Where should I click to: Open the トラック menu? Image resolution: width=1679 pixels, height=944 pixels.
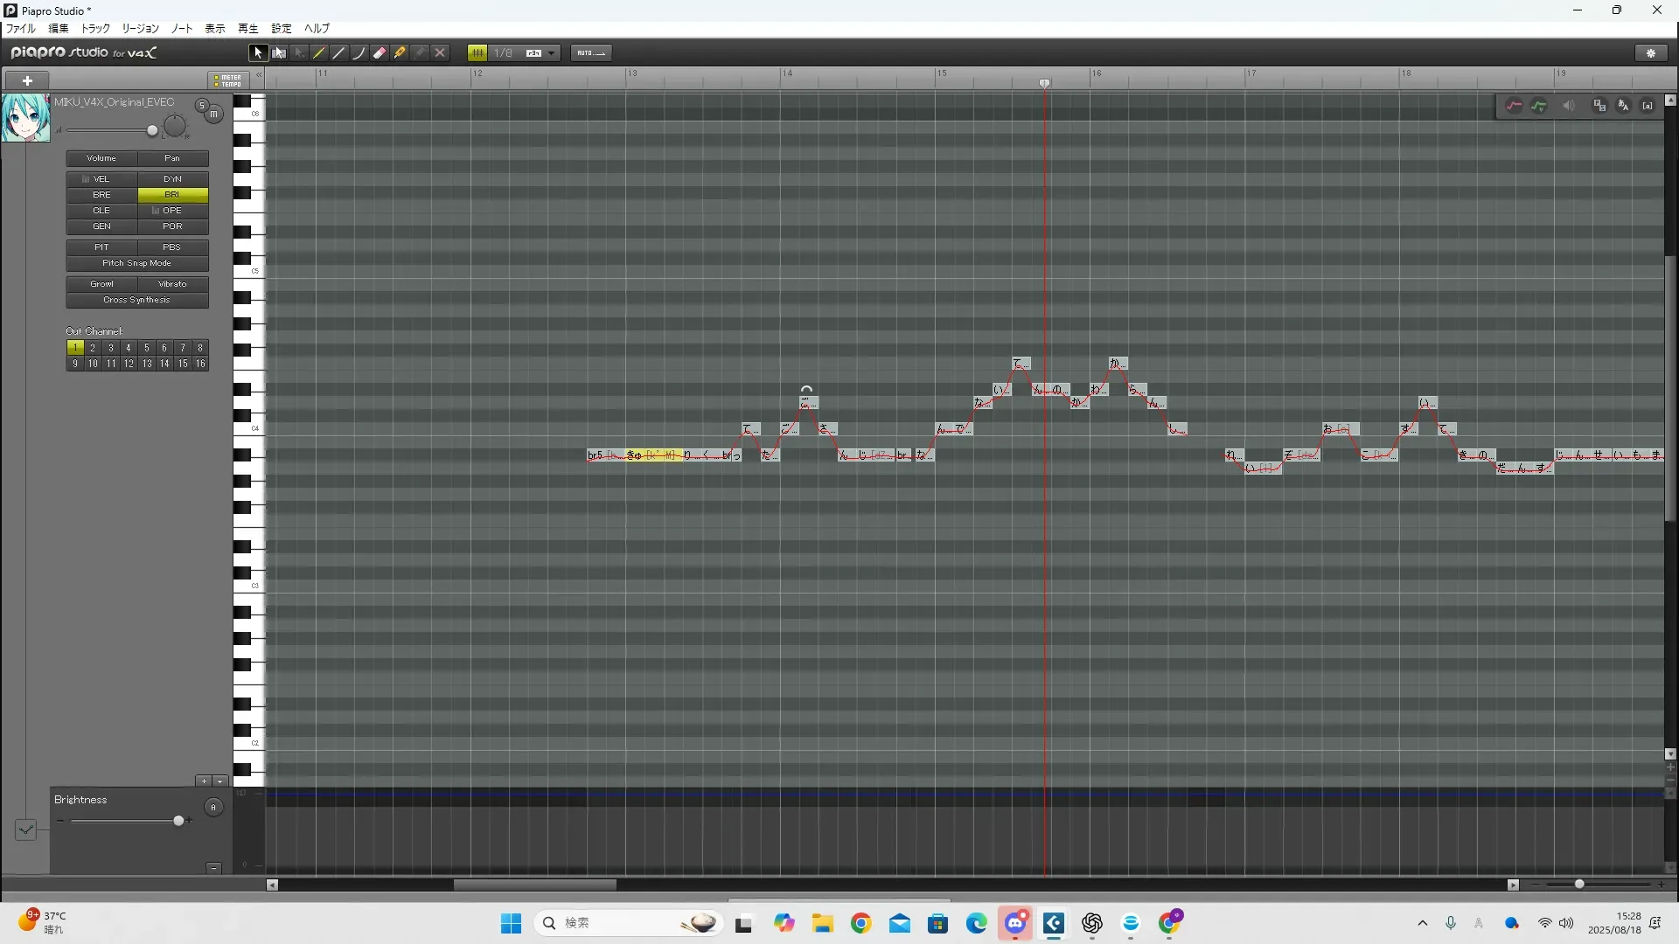[95, 29]
